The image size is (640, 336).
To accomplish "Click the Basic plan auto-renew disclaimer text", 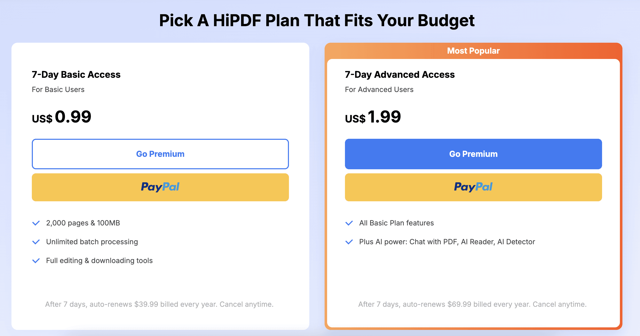I will [160, 304].
